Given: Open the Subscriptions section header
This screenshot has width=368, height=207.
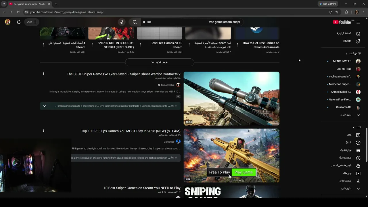Looking at the screenshot, I should click(353, 53).
